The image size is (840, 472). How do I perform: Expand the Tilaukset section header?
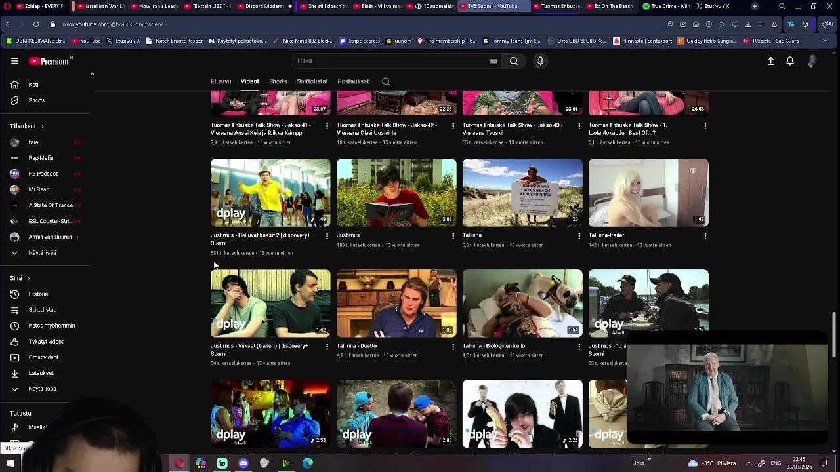click(x=27, y=126)
